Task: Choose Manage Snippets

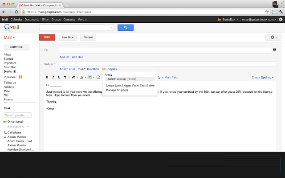Action: click(117, 90)
